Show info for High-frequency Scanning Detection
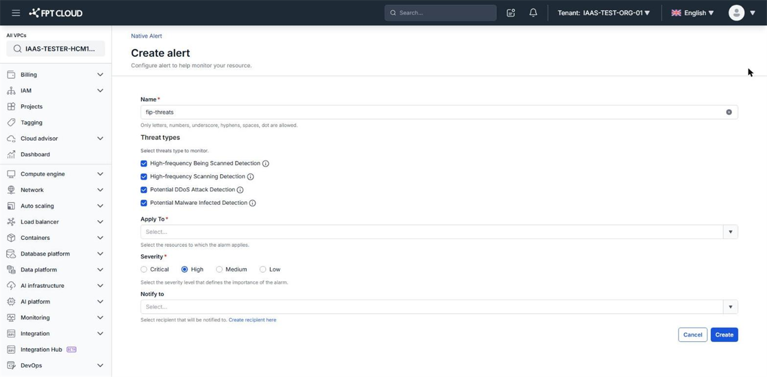This screenshot has width=767, height=377. 250,177
